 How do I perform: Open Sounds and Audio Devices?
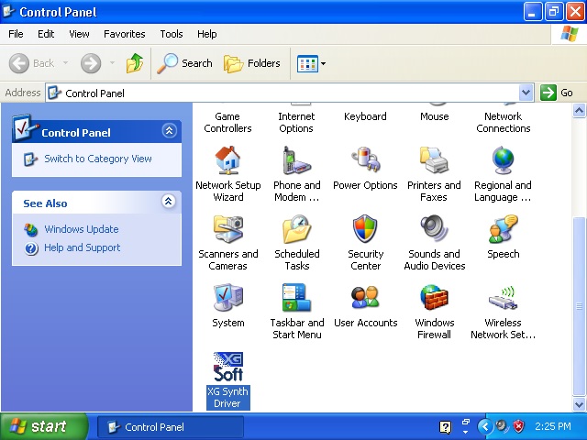(434, 230)
